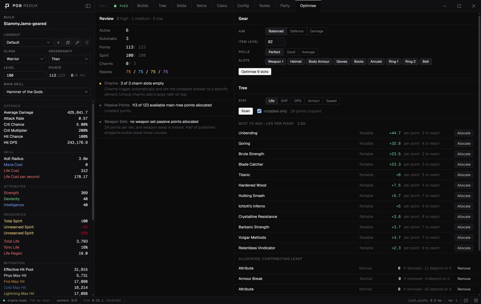
Task: Click workers 8/8 in status bar
Action: coord(67,301)
